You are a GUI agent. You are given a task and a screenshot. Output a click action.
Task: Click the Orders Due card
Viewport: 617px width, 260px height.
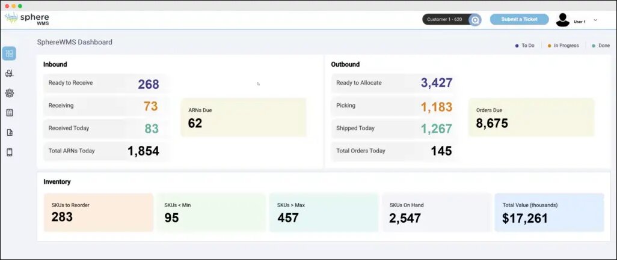coord(530,118)
